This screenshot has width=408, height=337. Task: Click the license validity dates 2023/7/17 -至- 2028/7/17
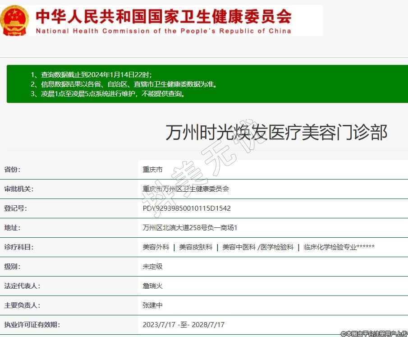pos(183,325)
